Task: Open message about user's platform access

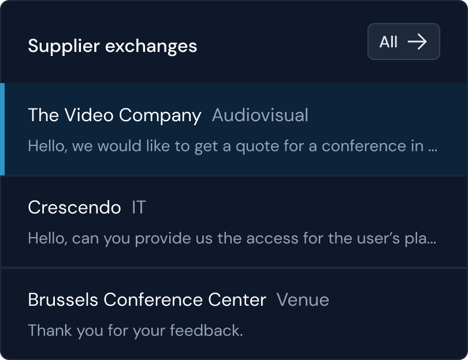Action: (x=225, y=238)
